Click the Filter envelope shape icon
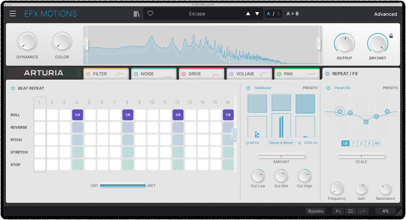This screenshot has width=406, height=220. tap(120, 74)
